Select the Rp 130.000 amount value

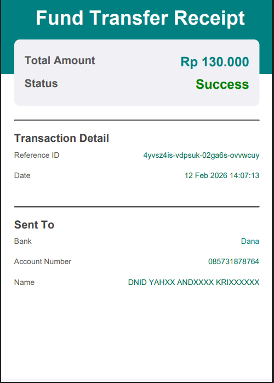coord(215,62)
